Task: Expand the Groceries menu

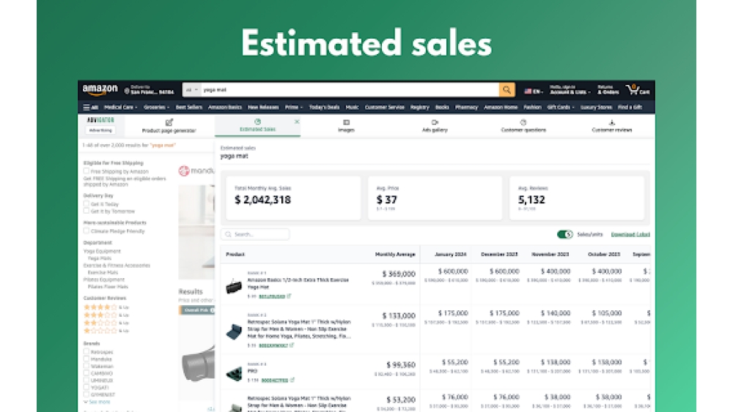Action: point(156,108)
